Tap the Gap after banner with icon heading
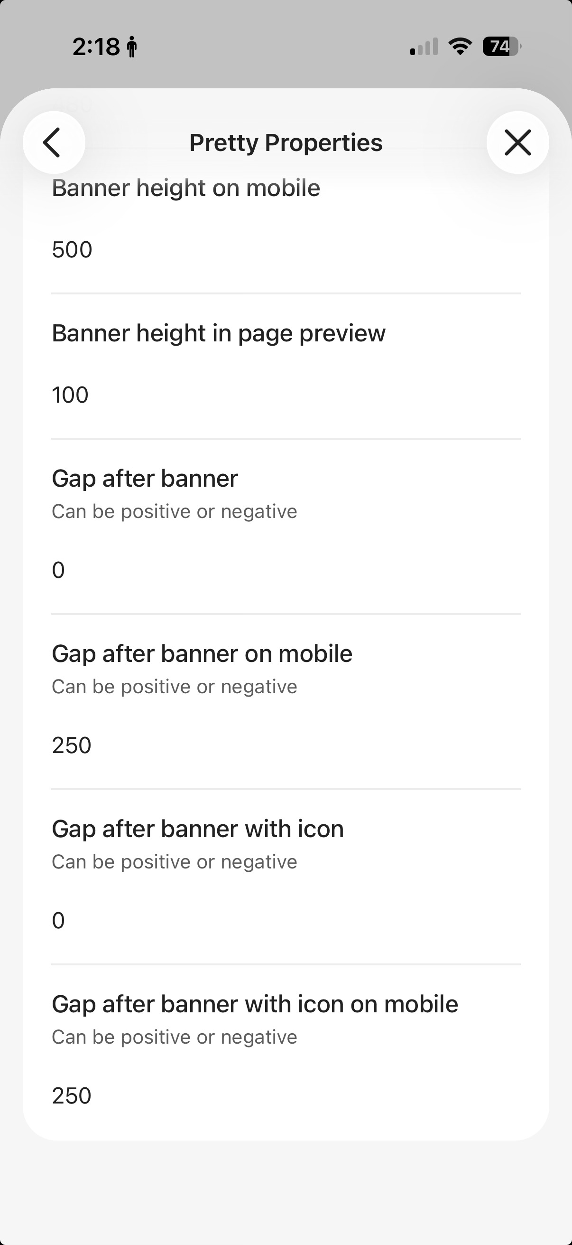The width and height of the screenshot is (572, 1245). 198,829
